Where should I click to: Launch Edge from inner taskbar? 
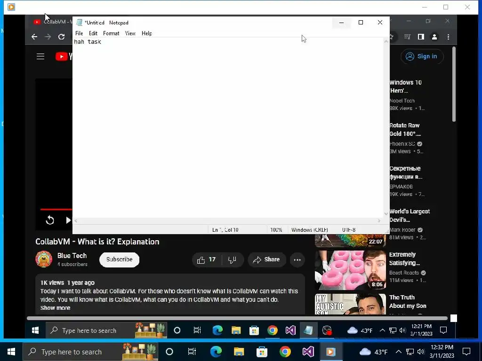217,330
